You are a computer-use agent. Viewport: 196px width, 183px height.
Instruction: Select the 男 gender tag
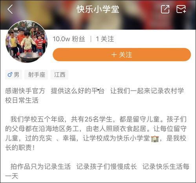(x=13, y=75)
